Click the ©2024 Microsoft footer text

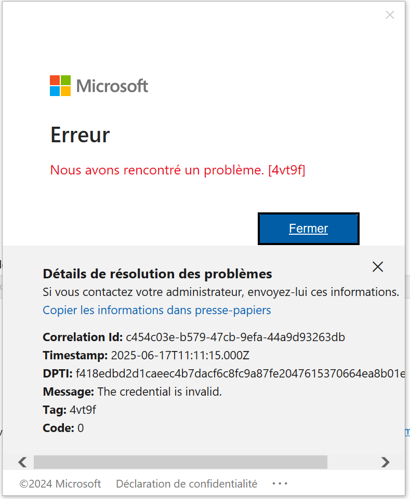pyautogui.click(x=60, y=484)
